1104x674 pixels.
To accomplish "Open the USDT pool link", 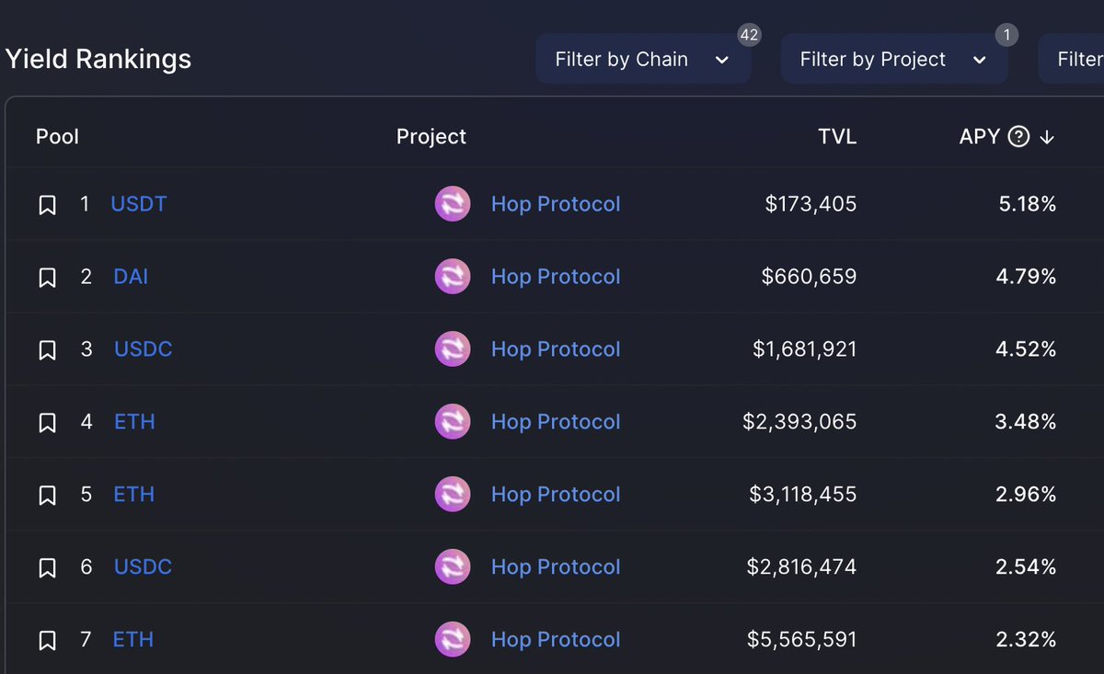I will 139,204.
